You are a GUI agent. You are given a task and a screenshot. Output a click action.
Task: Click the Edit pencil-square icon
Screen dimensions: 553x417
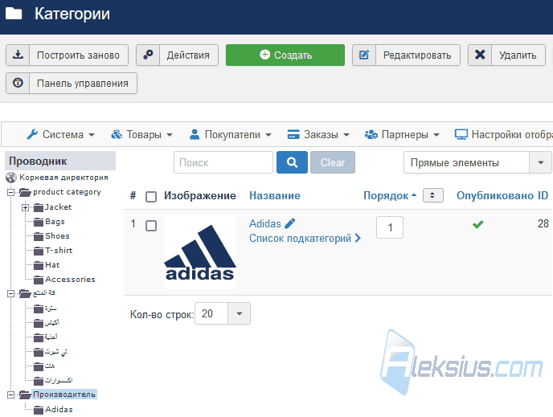click(x=364, y=55)
